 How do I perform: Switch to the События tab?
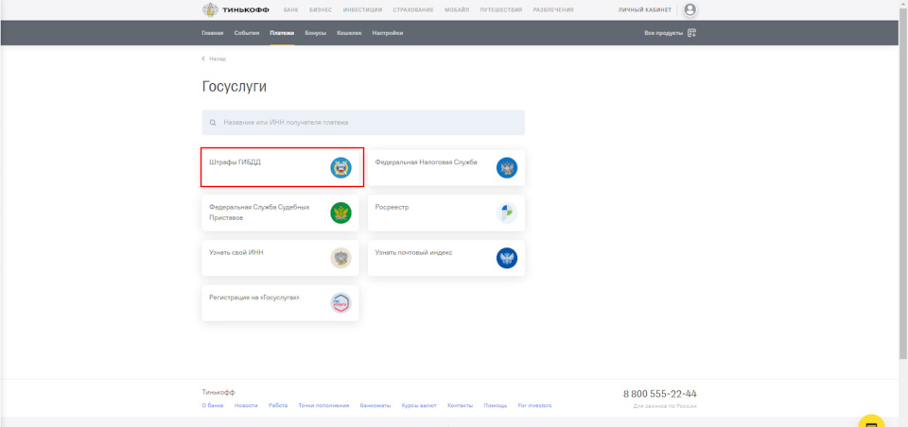click(247, 33)
